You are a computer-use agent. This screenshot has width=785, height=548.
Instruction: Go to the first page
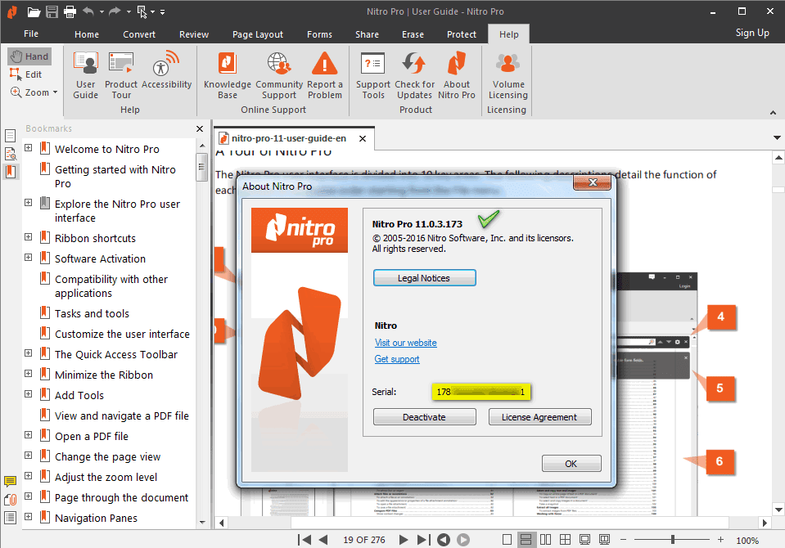(x=305, y=540)
